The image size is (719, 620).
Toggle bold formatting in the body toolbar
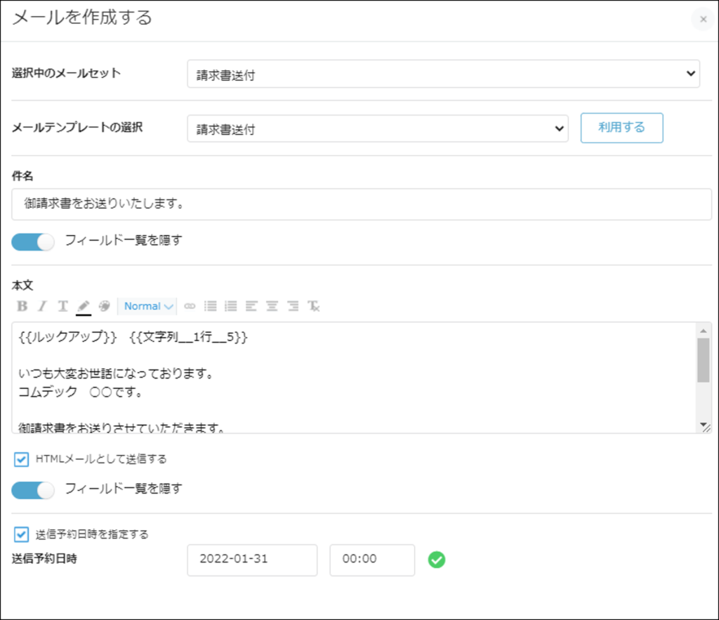[x=22, y=306]
